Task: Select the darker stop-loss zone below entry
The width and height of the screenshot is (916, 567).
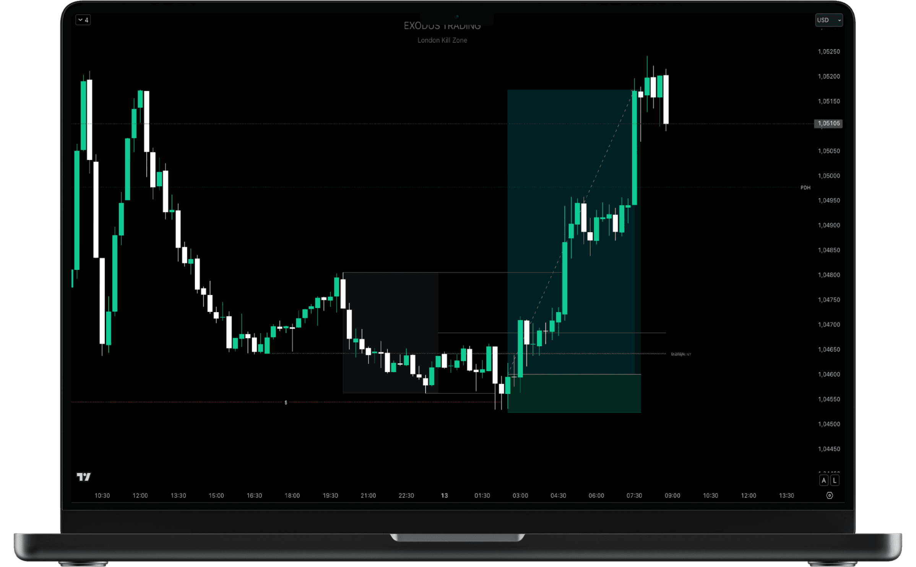Action: pos(573,394)
